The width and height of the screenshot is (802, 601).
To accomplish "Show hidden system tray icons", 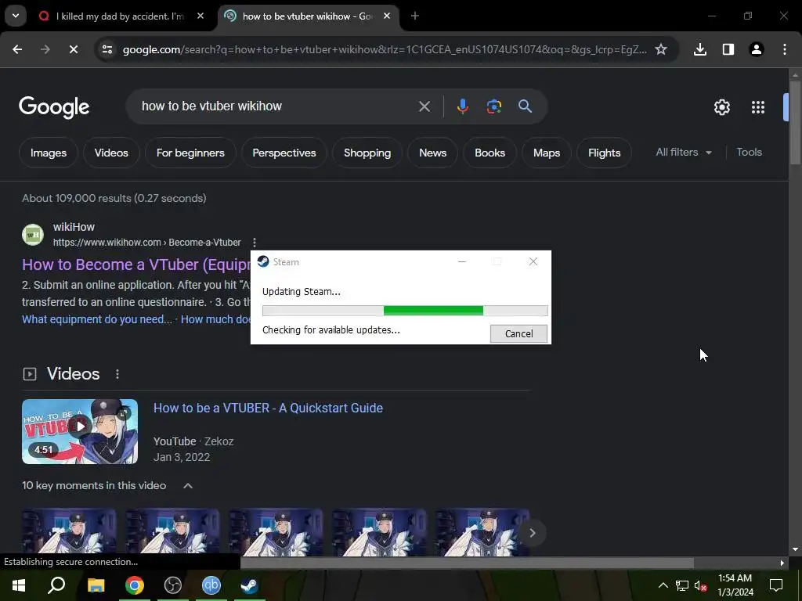I will pyautogui.click(x=663, y=585).
